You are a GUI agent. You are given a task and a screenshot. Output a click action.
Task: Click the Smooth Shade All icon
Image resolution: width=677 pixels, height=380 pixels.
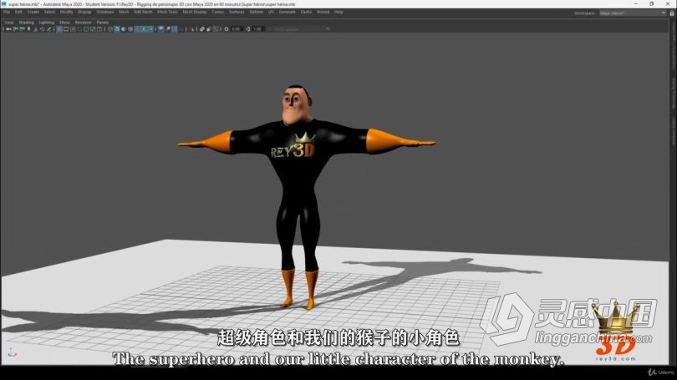[116, 28]
